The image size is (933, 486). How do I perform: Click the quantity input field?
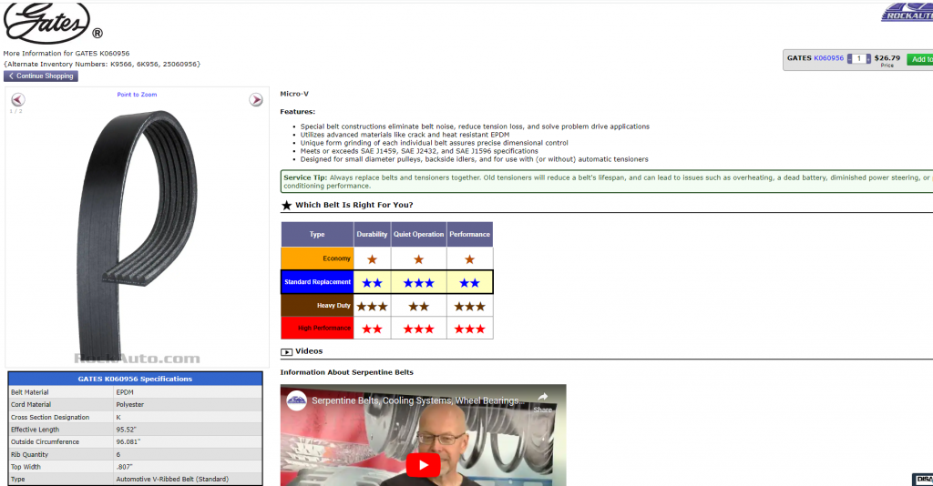click(x=859, y=59)
